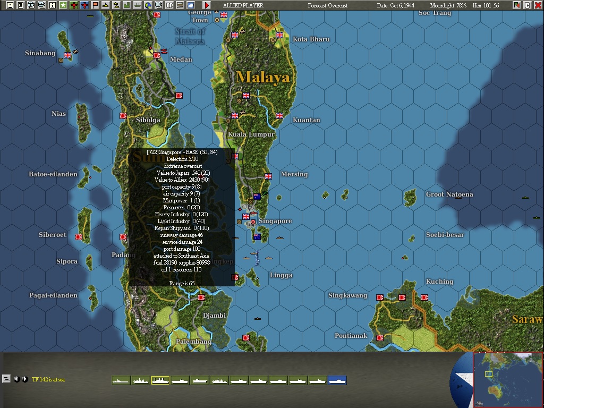The height and width of the screenshot is (408, 612).
Task: Click the crosshair target icon
Action: point(158,5)
